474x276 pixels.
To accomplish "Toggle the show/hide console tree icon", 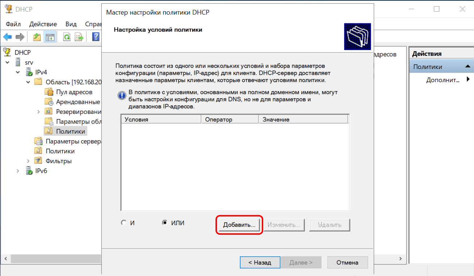I will click(50, 37).
